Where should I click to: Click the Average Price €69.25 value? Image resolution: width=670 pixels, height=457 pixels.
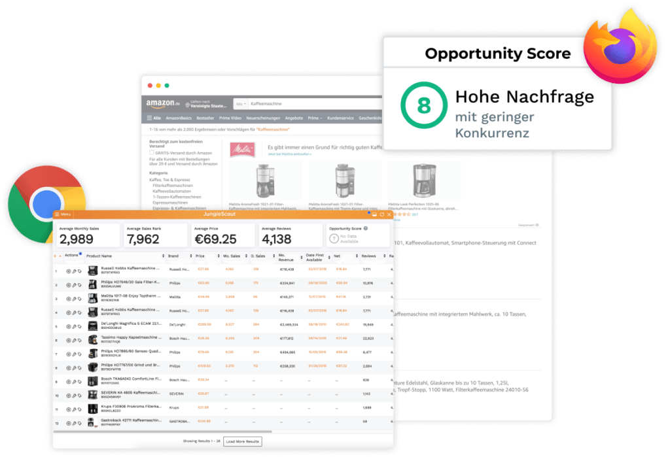point(215,239)
